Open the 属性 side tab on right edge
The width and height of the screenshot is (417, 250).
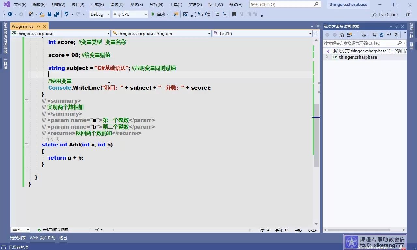point(411,46)
